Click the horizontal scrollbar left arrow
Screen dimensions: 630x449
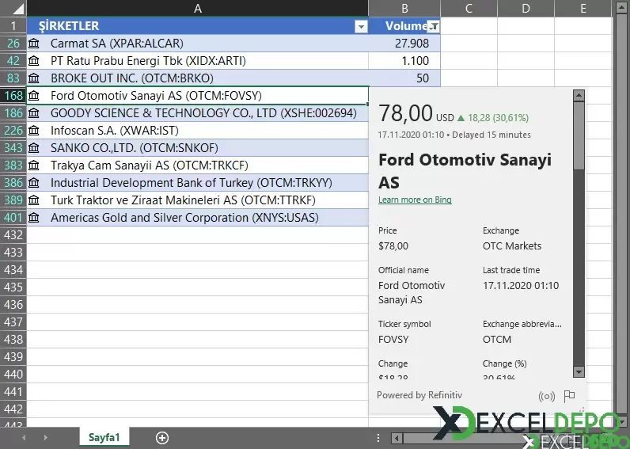point(397,438)
